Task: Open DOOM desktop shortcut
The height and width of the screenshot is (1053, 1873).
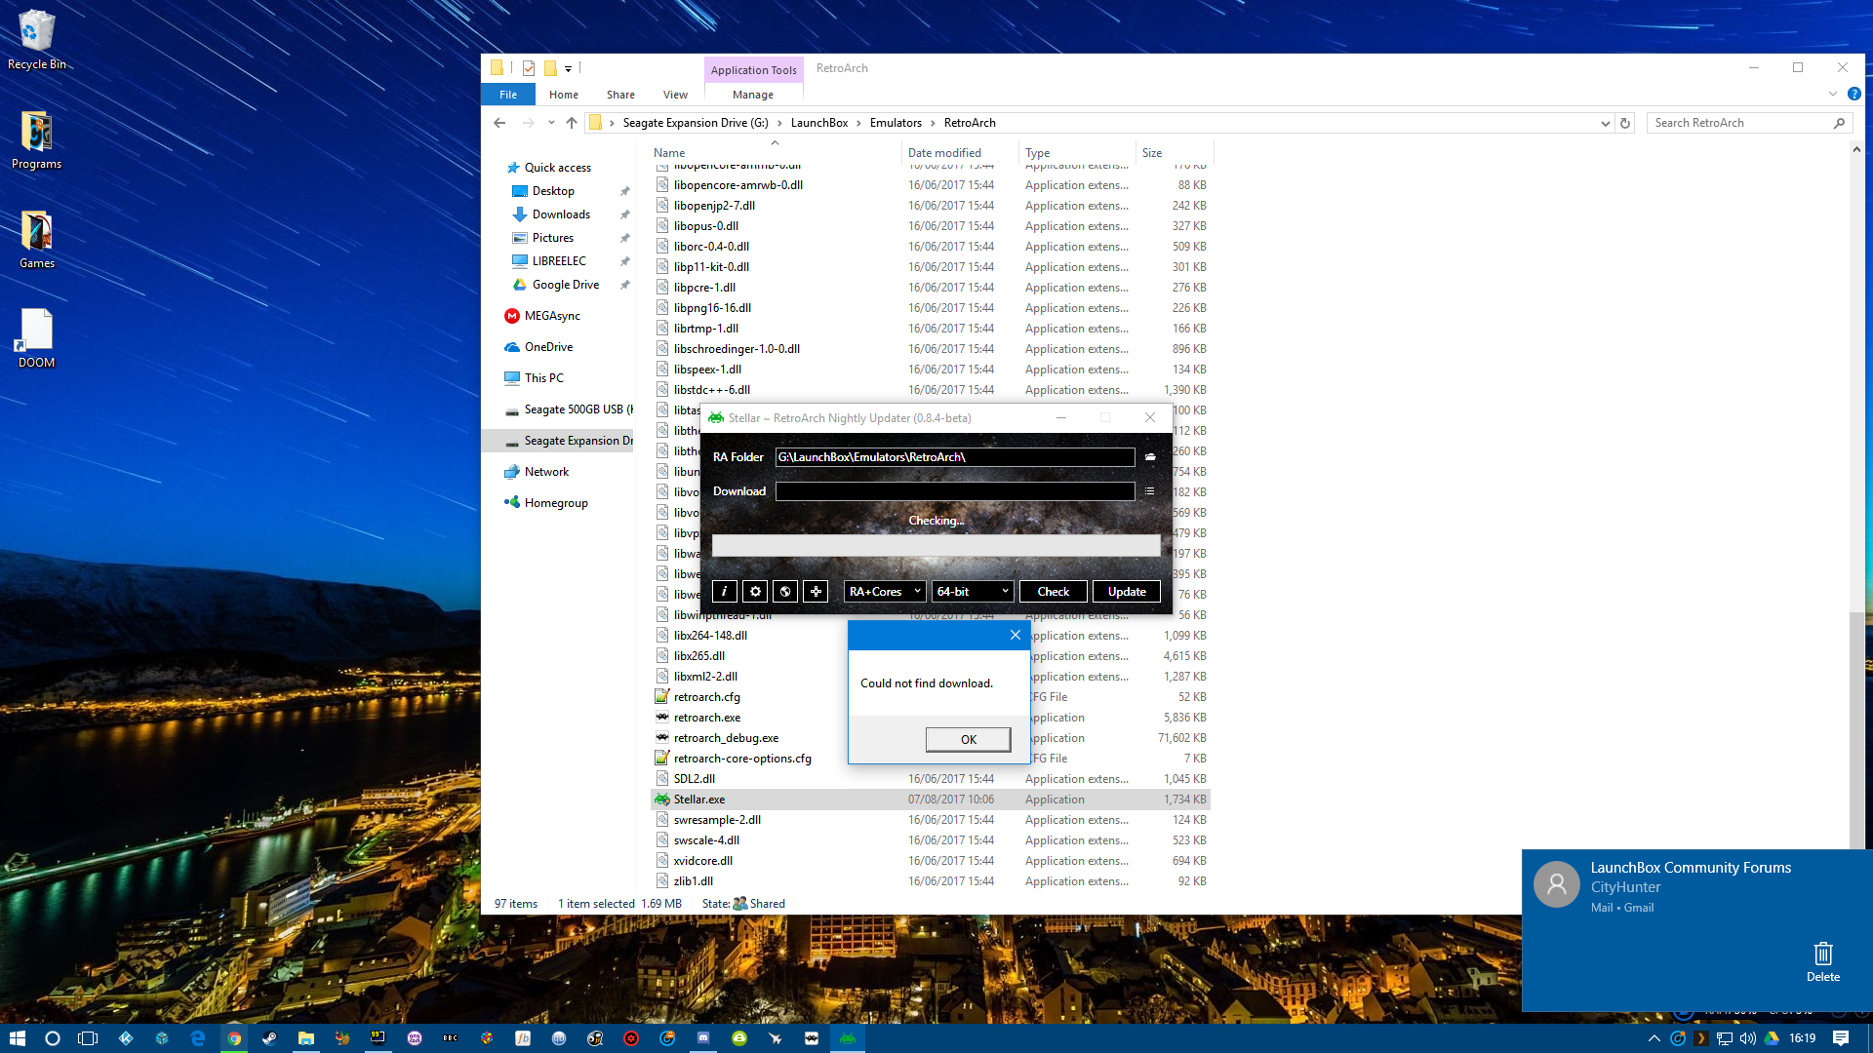Action: (x=36, y=338)
